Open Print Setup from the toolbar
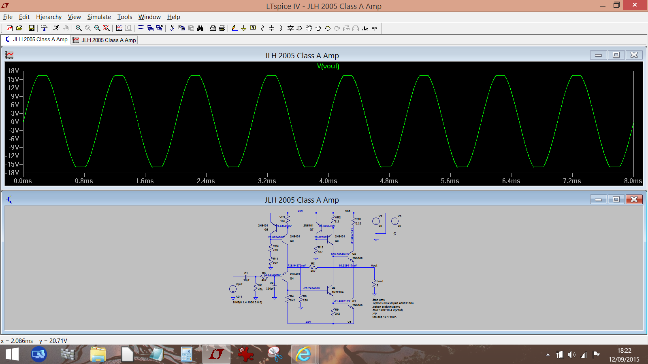648x364 pixels. [213, 28]
